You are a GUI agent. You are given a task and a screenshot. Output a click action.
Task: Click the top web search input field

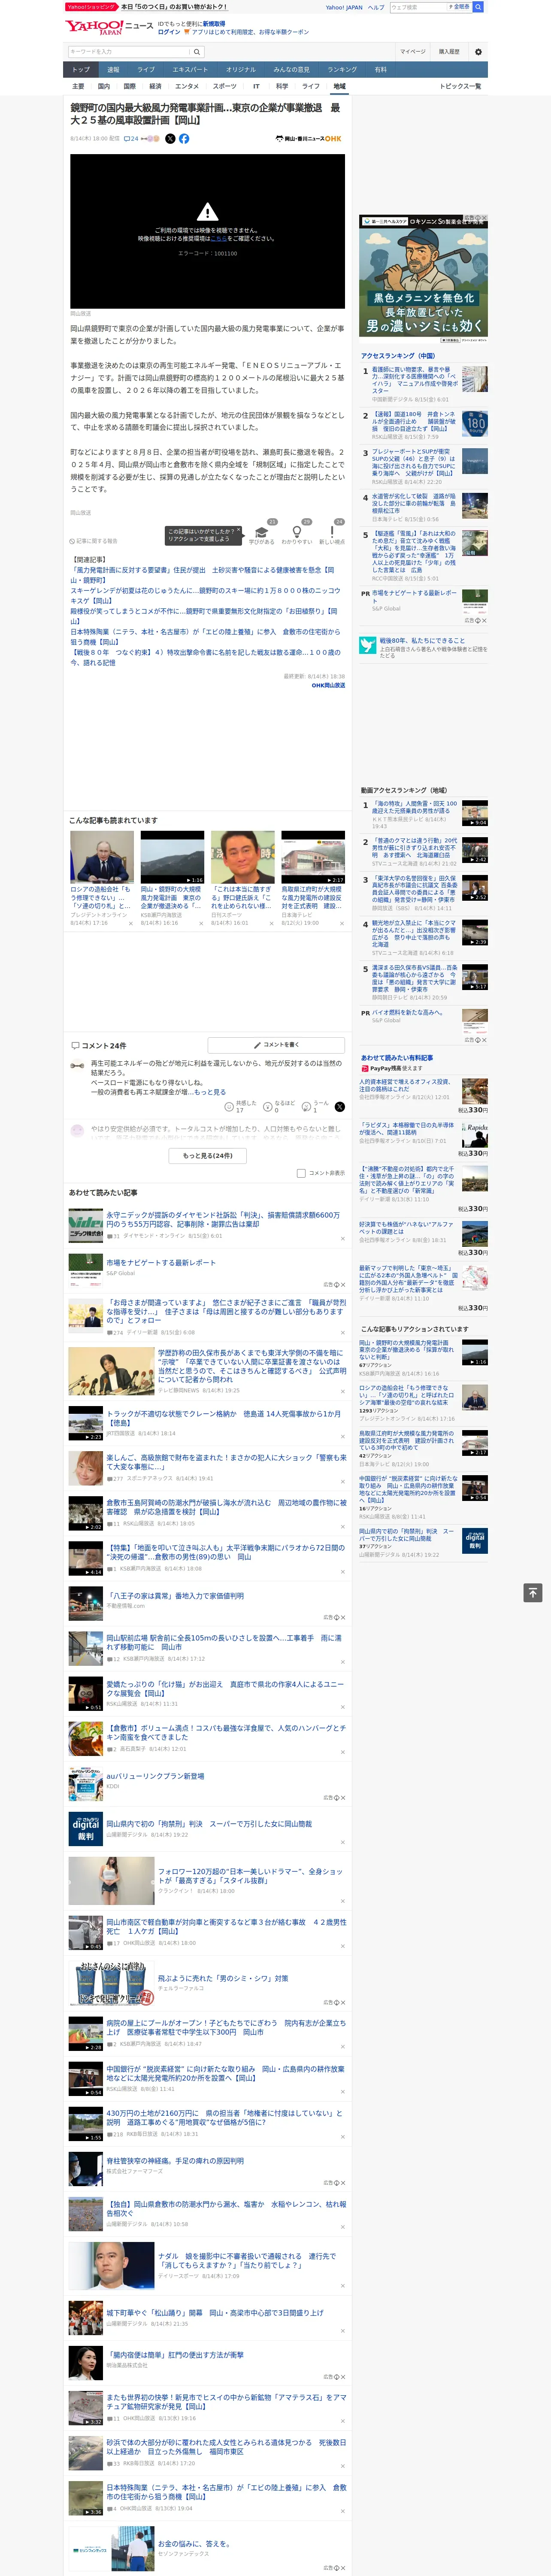tap(417, 7)
